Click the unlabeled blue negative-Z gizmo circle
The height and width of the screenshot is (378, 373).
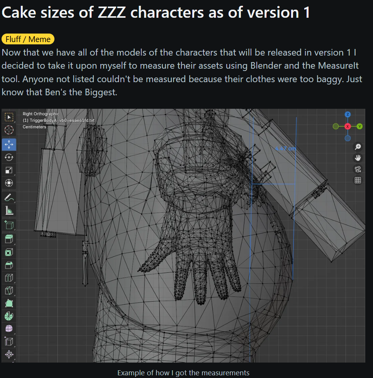pyautogui.click(x=348, y=138)
